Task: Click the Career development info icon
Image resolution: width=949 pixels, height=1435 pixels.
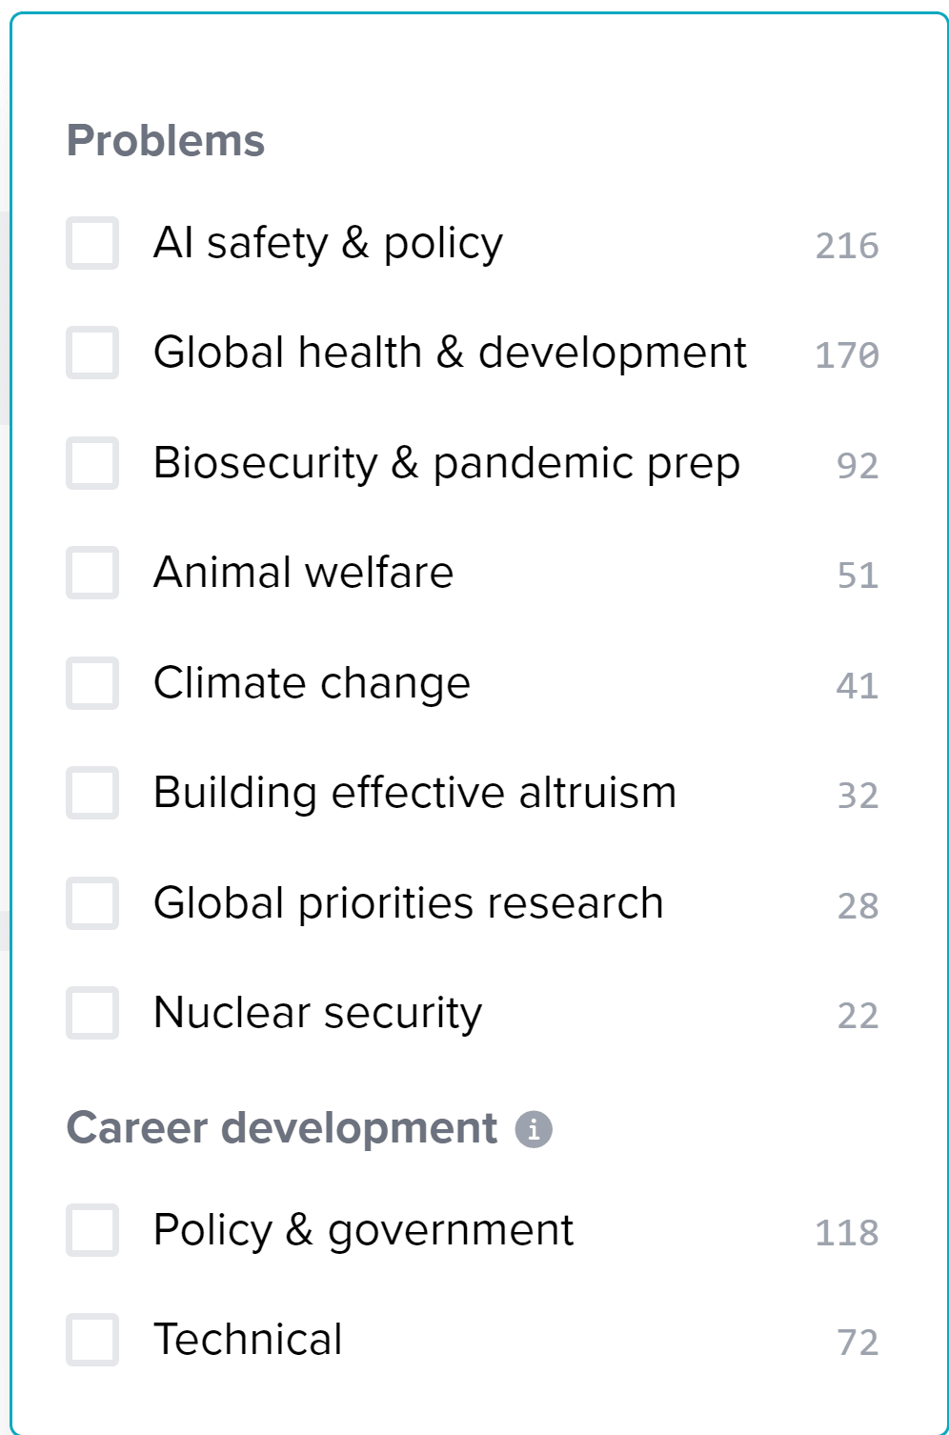Action: (534, 1129)
